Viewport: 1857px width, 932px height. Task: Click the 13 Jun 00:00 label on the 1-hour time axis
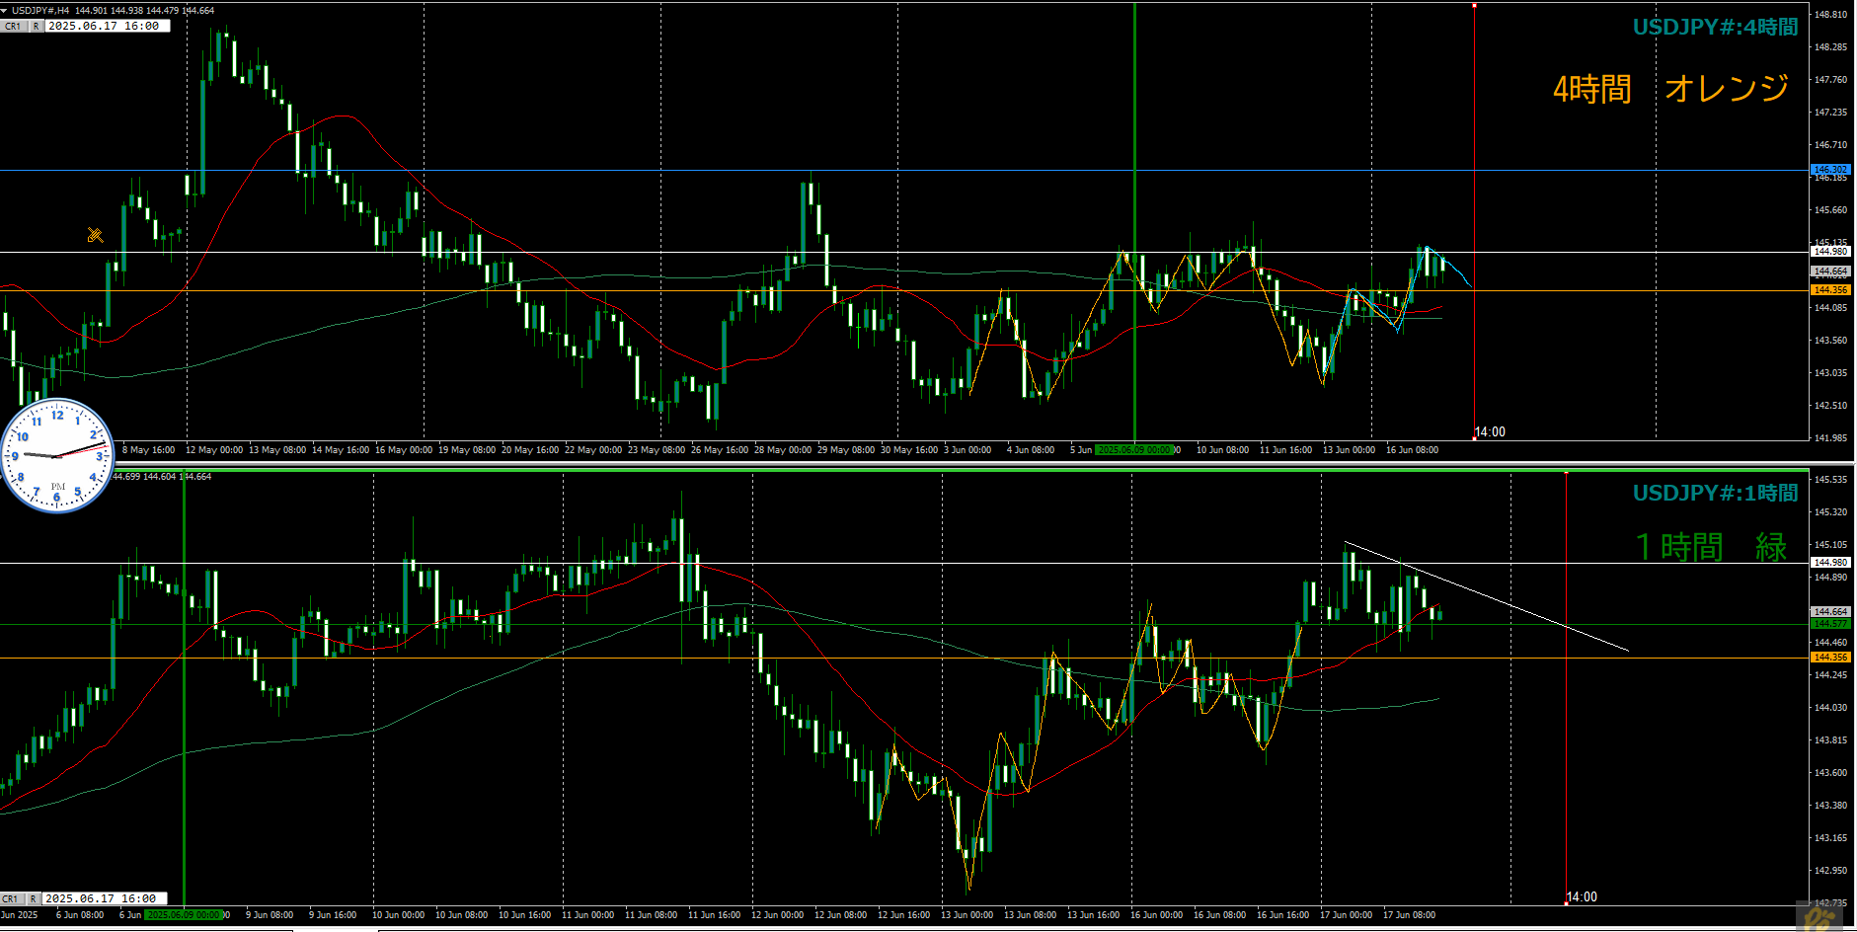[967, 915]
